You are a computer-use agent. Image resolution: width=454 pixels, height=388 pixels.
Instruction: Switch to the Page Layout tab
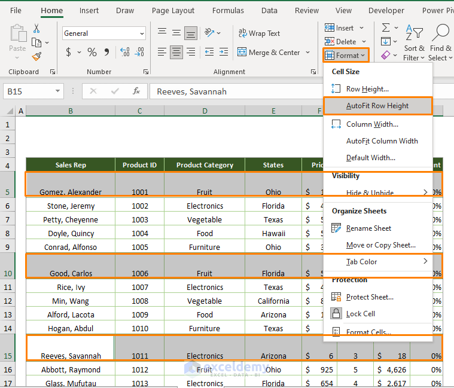pos(173,10)
